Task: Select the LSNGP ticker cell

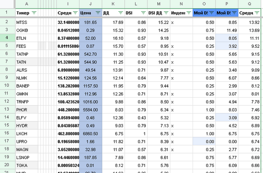Action: 27,157
